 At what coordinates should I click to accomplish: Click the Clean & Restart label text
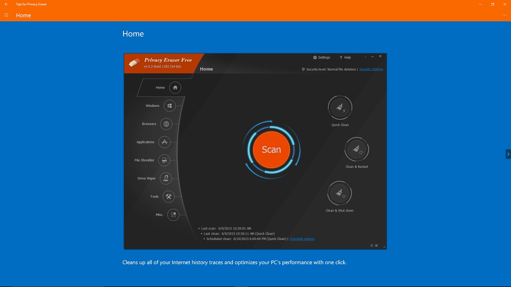[357, 167]
